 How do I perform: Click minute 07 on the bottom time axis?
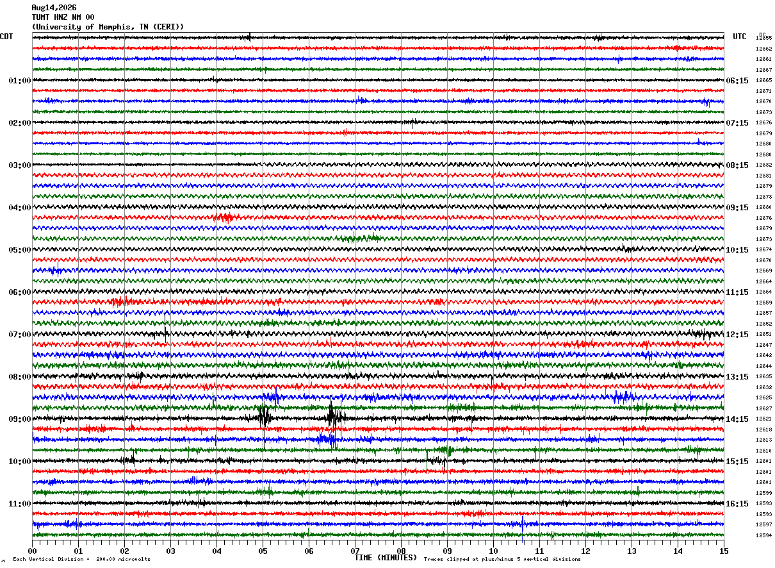click(x=355, y=551)
